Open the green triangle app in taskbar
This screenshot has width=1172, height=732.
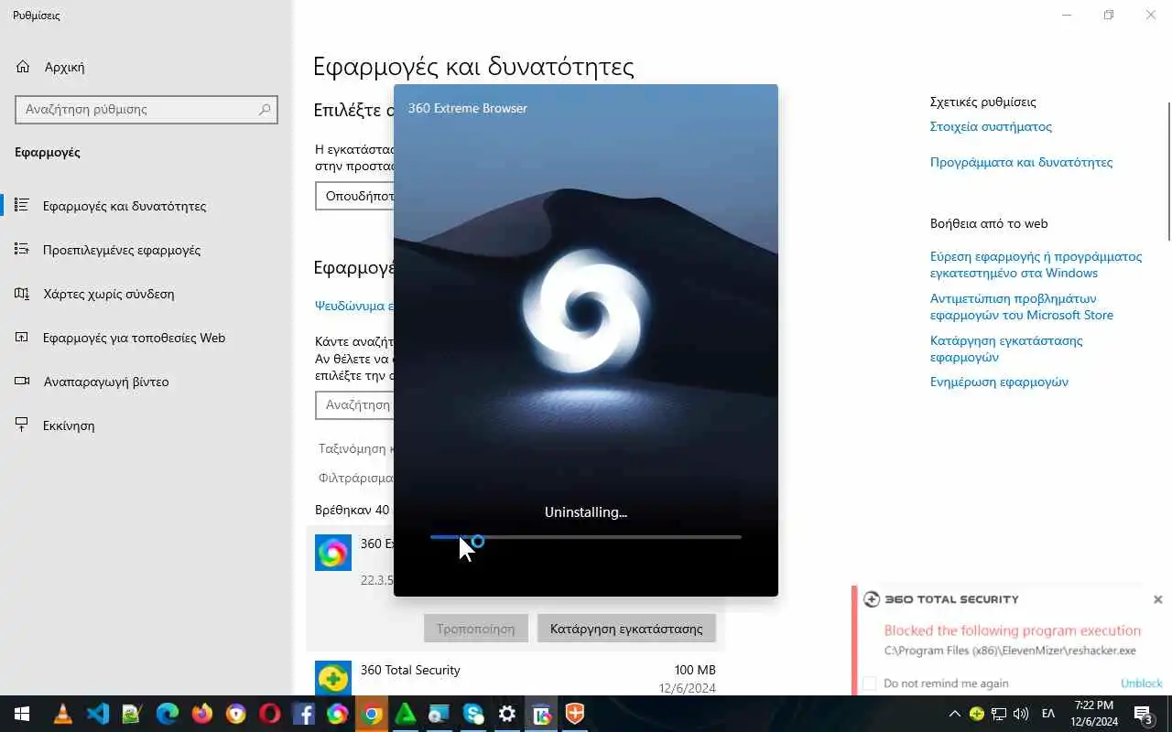coord(405,714)
